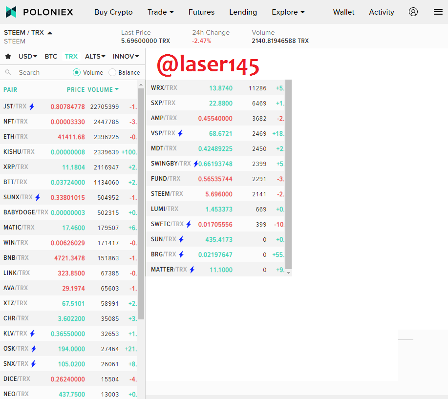Image resolution: width=448 pixels, height=399 pixels.
Task: Click the left list scroll-up arrow
Action: tap(141, 84)
